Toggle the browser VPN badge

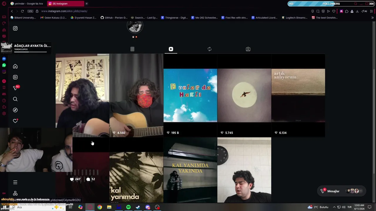pyautogui.click(x=30, y=11)
